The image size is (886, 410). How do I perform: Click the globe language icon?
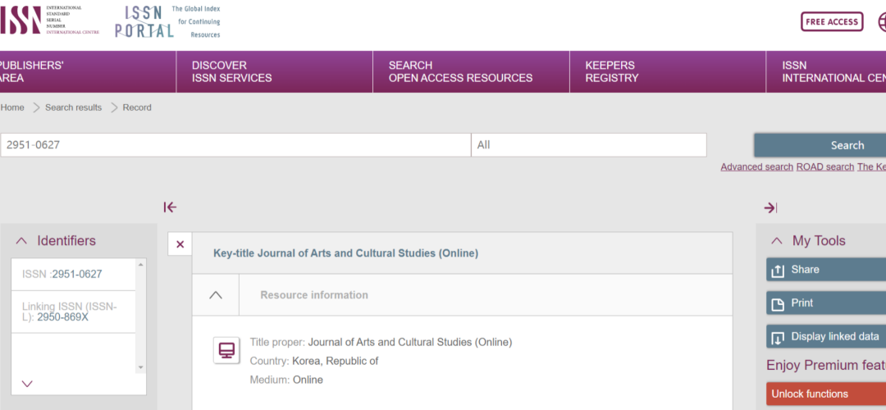click(x=881, y=21)
